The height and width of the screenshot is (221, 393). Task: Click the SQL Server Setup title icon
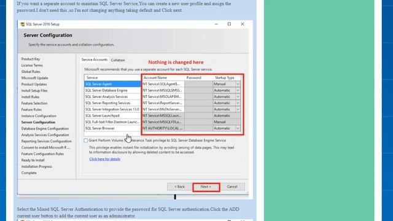click(x=22, y=25)
